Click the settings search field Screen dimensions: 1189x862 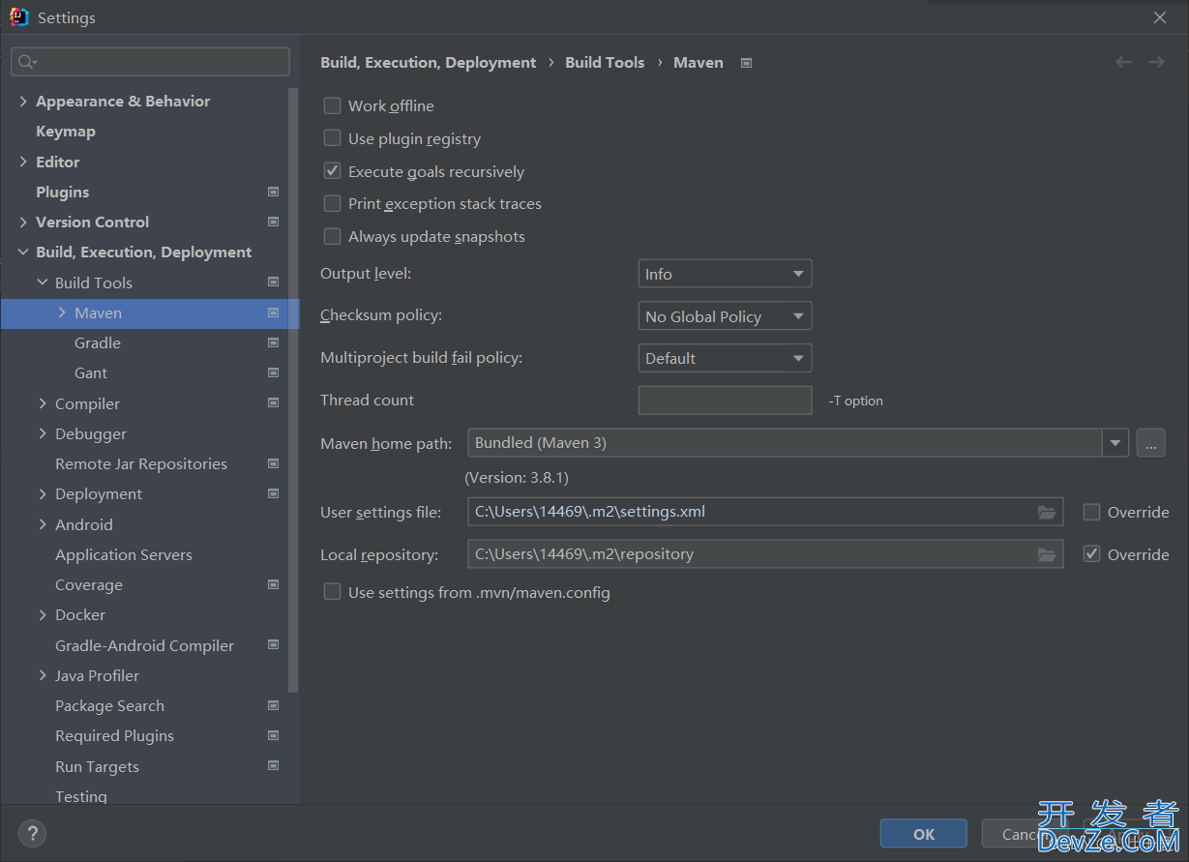pyautogui.click(x=150, y=62)
